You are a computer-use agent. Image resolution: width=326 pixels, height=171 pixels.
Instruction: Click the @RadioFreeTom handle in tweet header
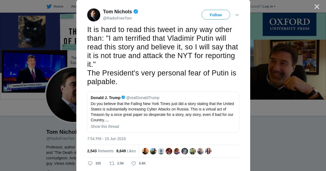point(117,18)
